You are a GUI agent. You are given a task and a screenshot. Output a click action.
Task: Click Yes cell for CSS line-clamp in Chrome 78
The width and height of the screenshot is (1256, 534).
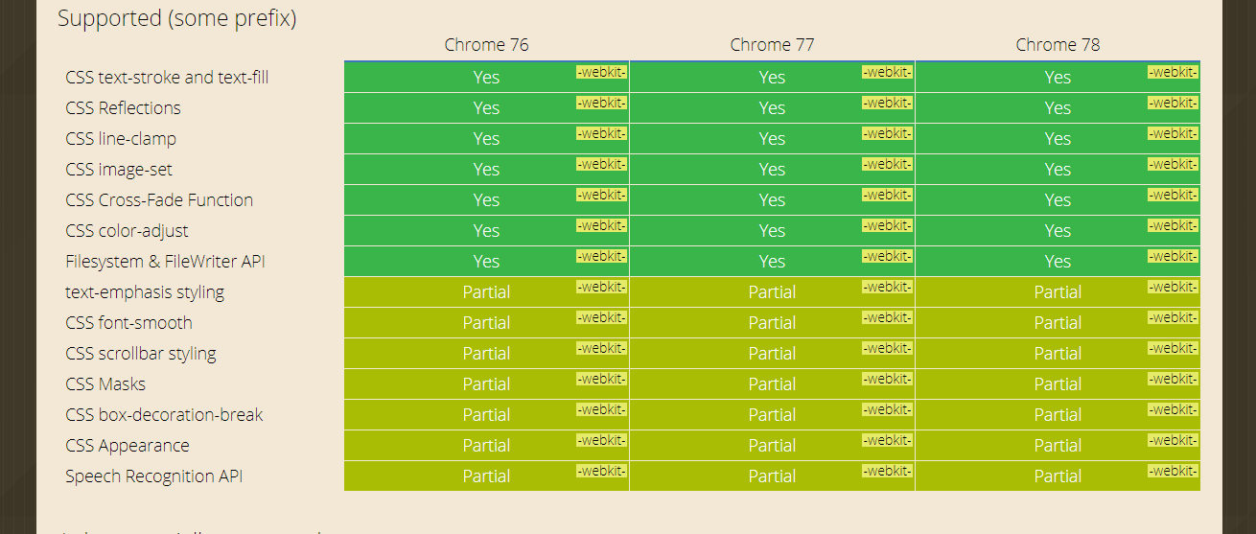point(1058,139)
